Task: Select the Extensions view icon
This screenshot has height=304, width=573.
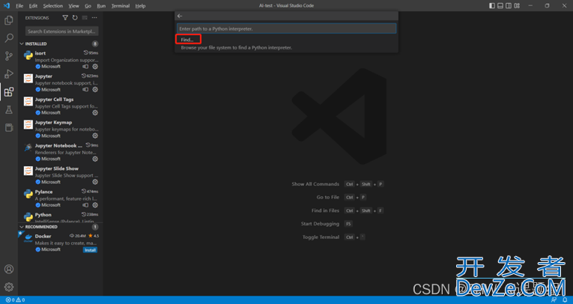Action: (9, 91)
